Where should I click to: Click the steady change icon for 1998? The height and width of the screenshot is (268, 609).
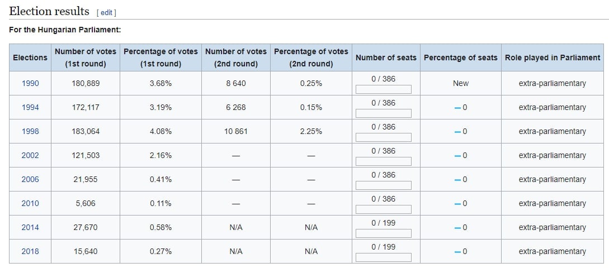pyautogui.click(x=457, y=131)
